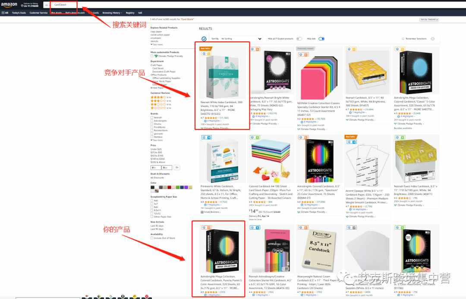Click the Under $25 price filter link
Viewport: 466px width, 299px height.
[x=156, y=149]
